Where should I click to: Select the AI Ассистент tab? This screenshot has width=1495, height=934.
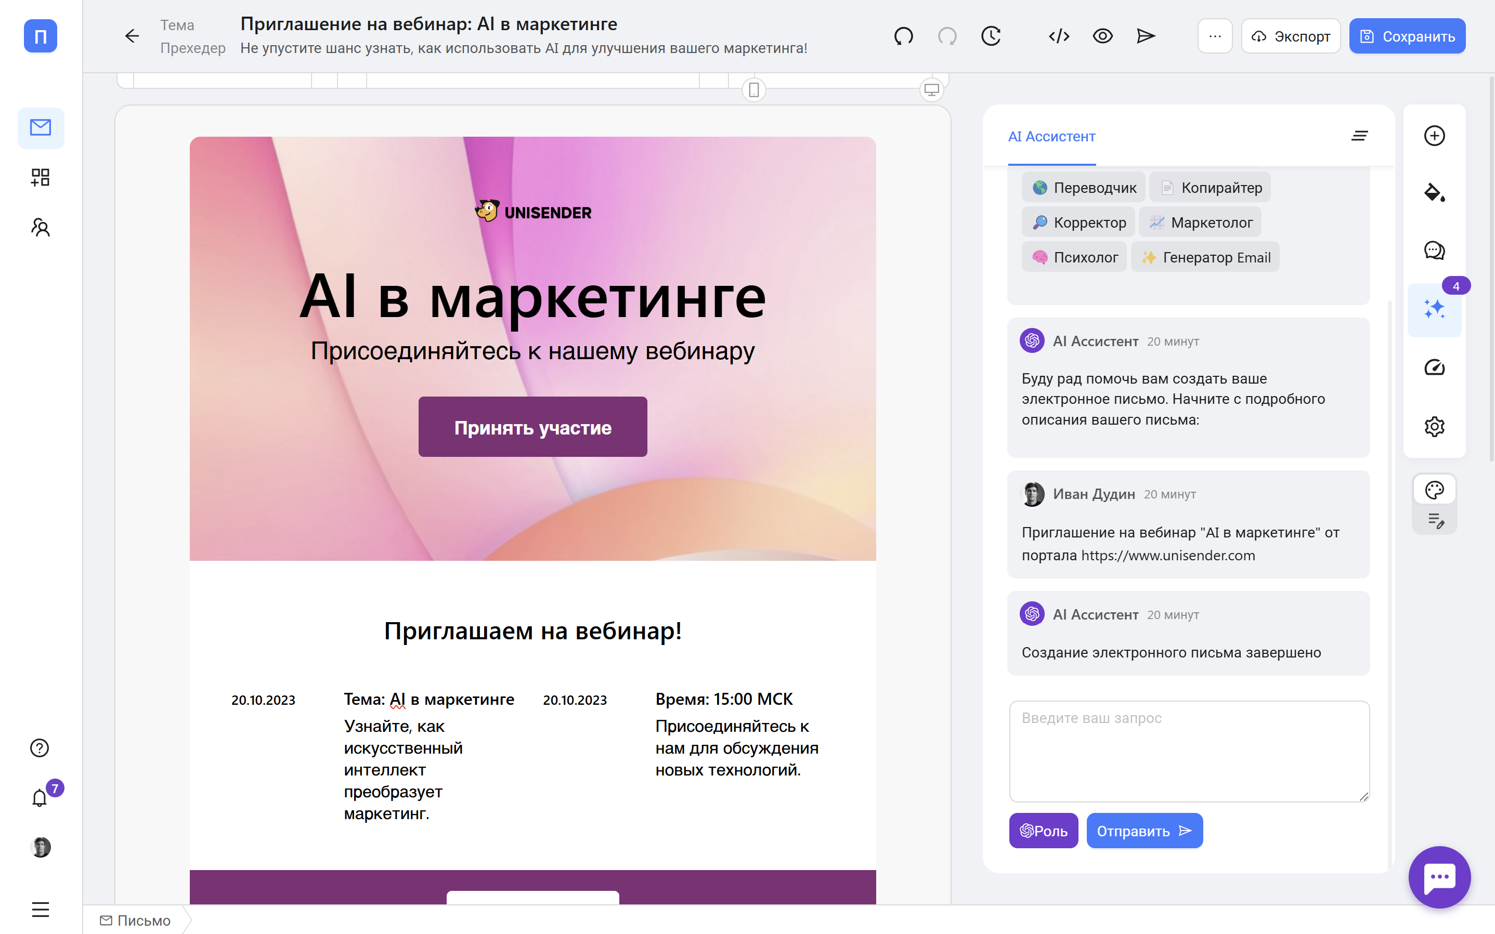coord(1051,137)
